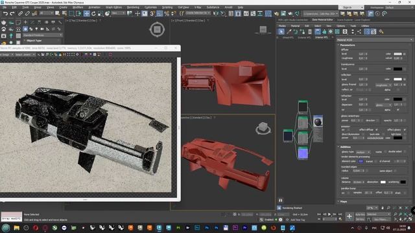Assign Material to Selection in Slate editor
The image size is (415, 233).
point(303,32)
